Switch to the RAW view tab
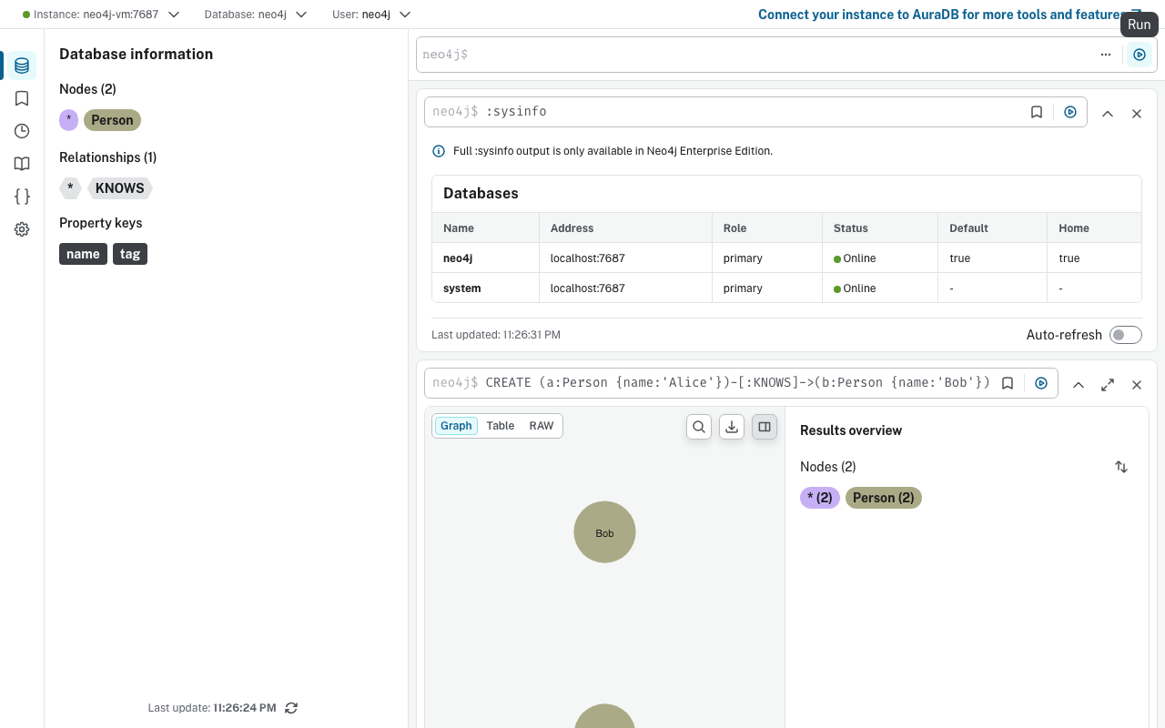The height and width of the screenshot is (728, 1165). 542,426
